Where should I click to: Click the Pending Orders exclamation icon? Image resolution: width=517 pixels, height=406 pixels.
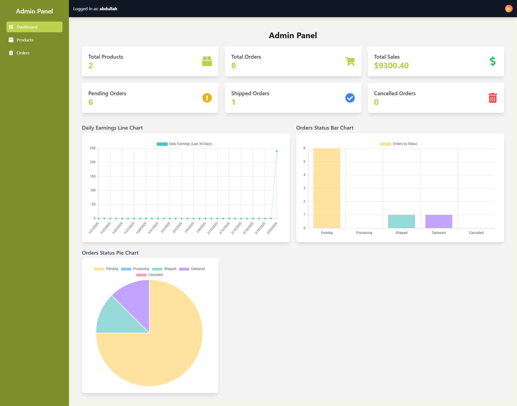click(x=207, y=98)
